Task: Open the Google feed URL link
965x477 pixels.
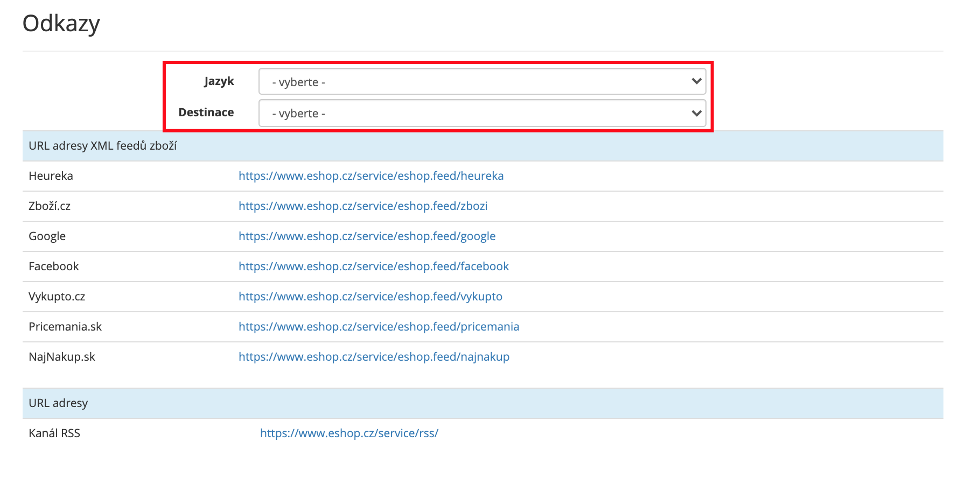Action: (x=367, y=236)
